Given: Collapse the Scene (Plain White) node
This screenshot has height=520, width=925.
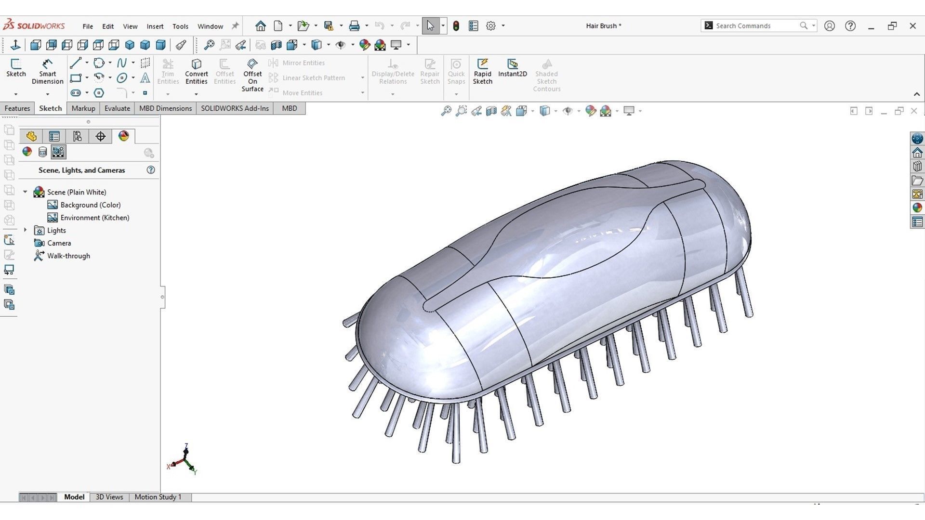Looking at the screenshot, I should [26, 192].
